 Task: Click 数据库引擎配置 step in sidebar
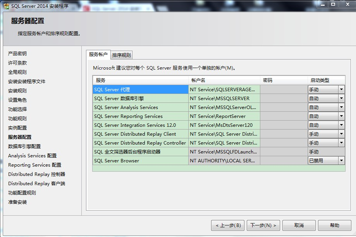24,147
